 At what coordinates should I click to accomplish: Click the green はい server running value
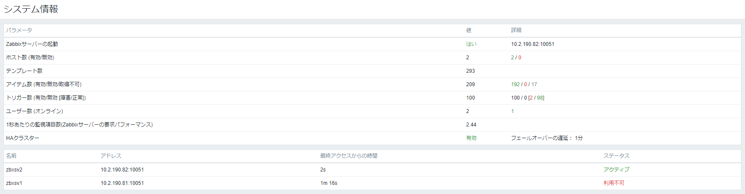click(x=471, y=44)
